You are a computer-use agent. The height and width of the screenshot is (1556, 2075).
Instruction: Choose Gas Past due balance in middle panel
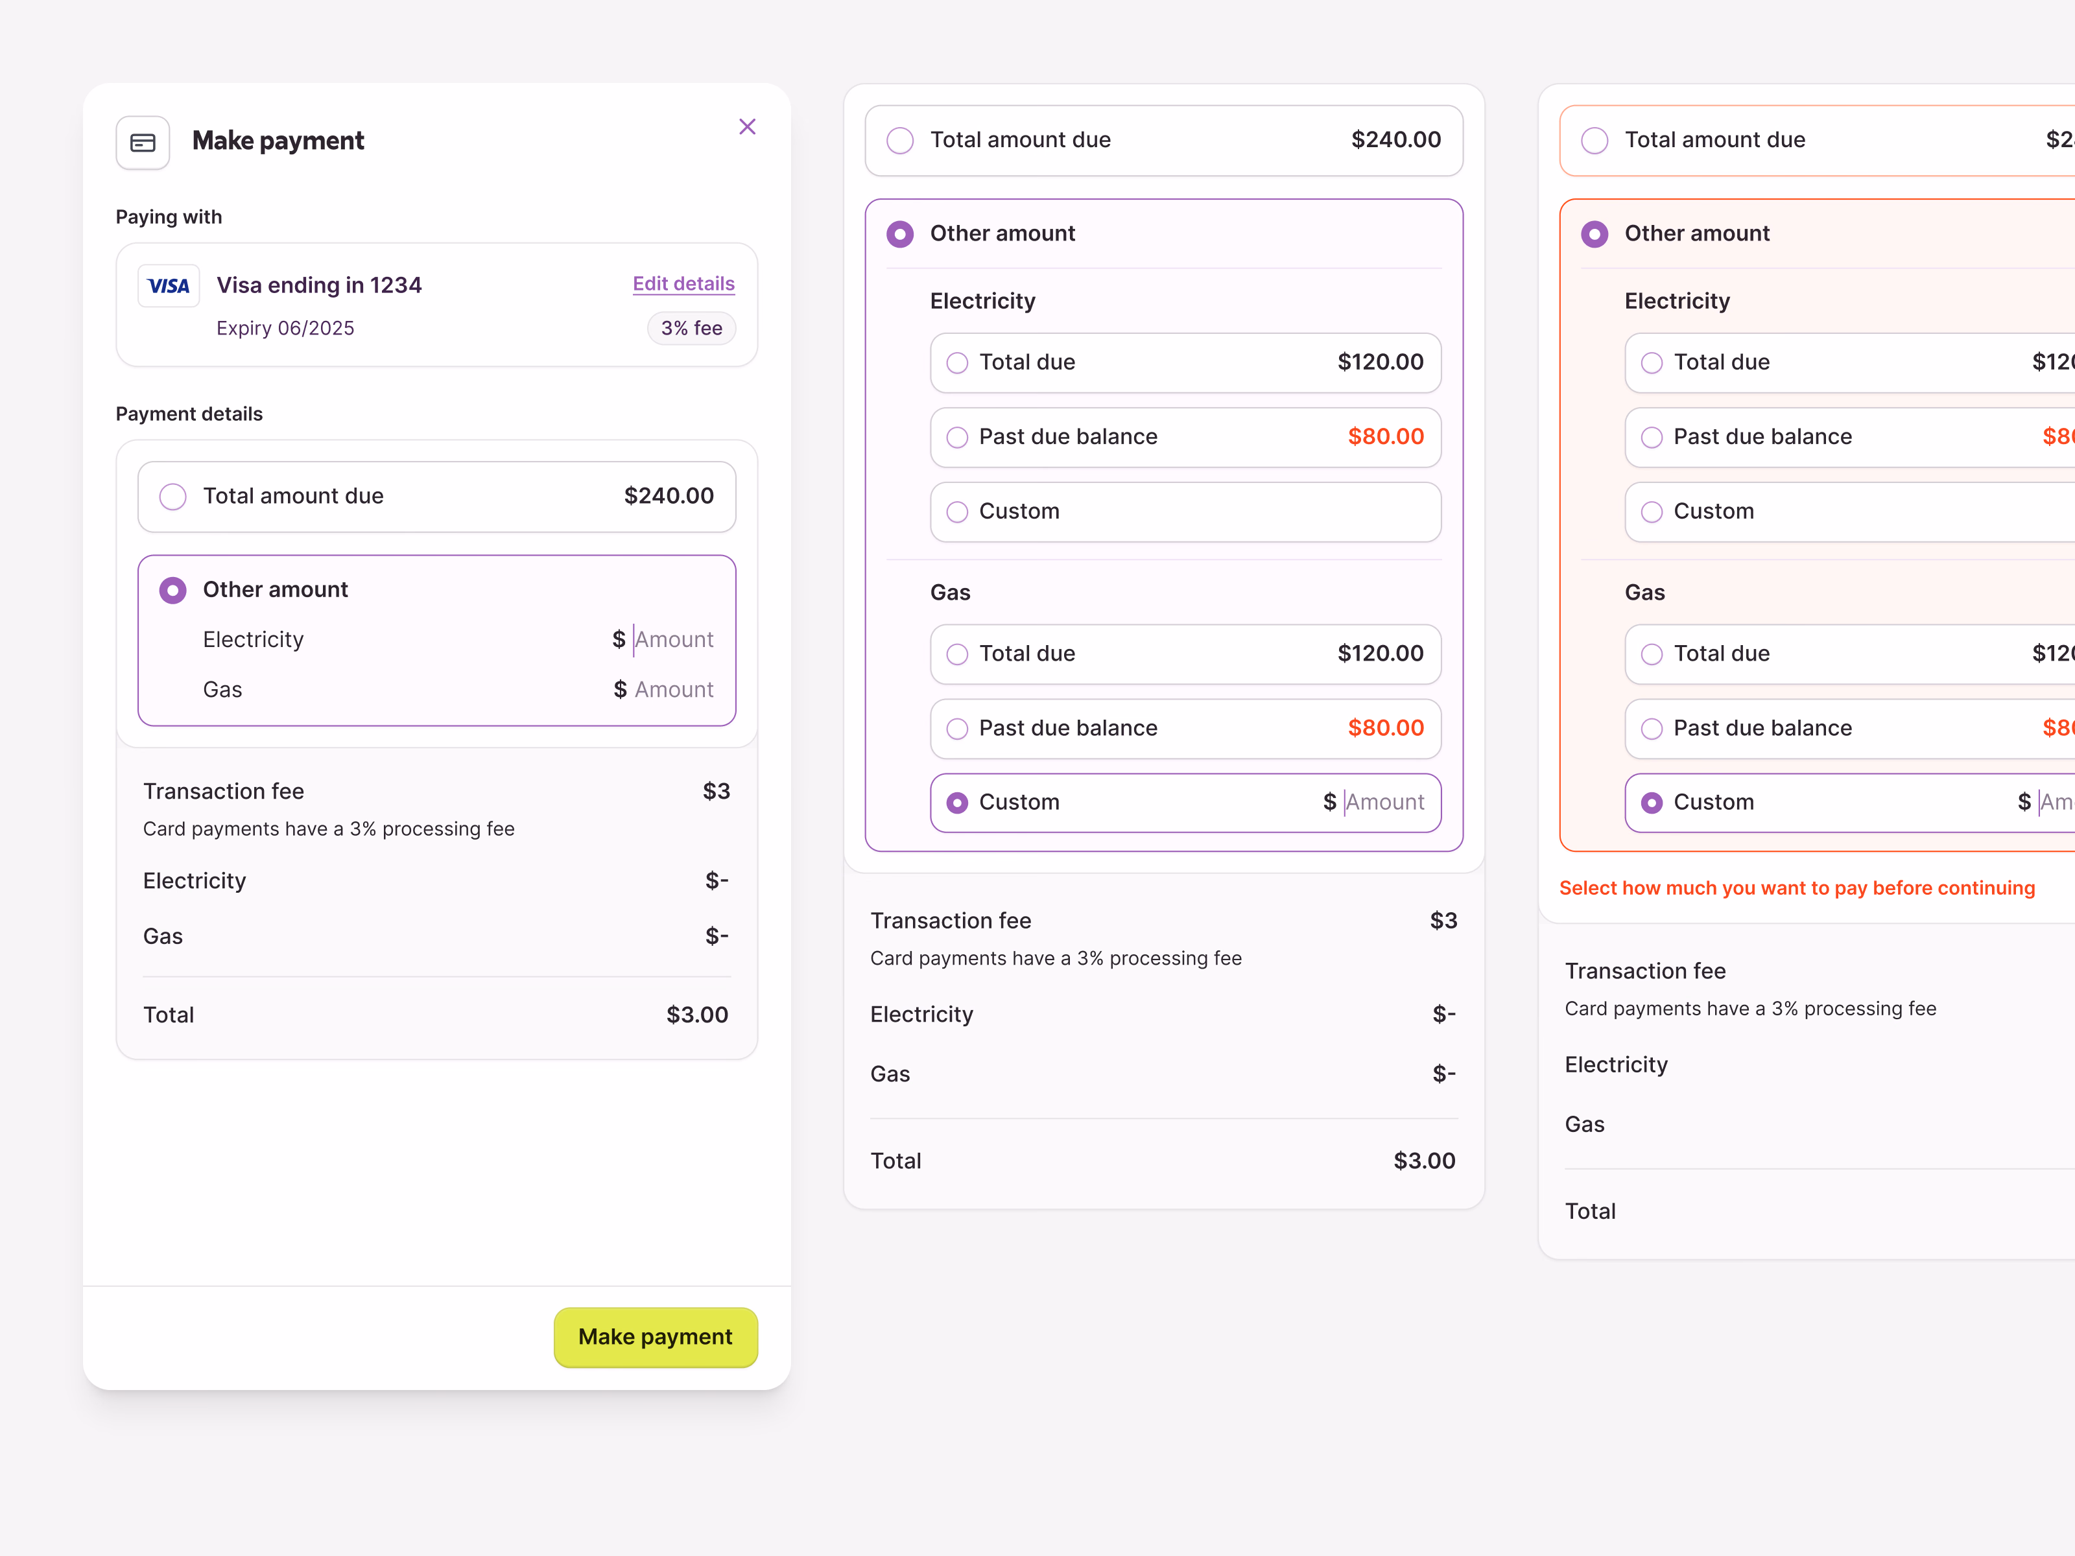[x=1185, y=728]
